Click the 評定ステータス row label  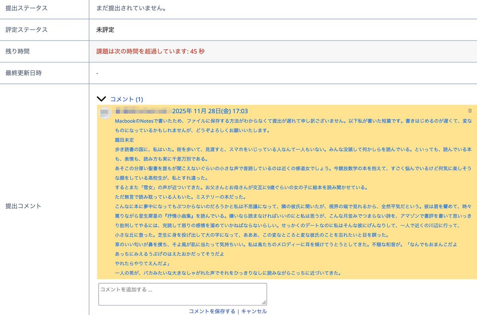(26, 30)
